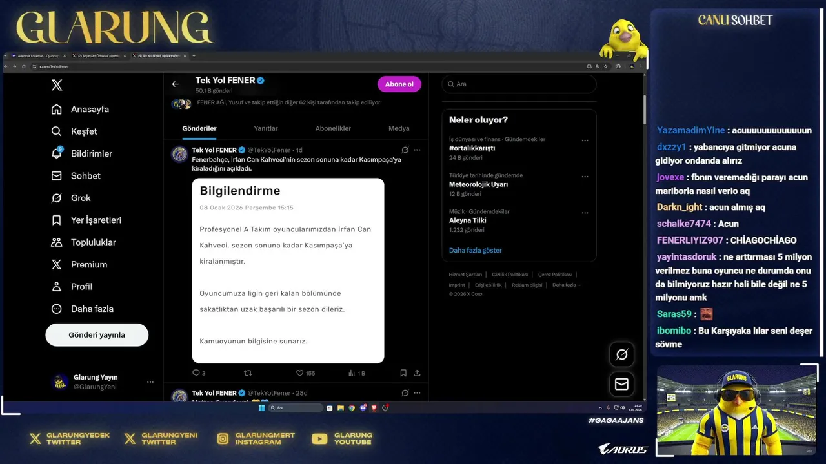Image resolution: width=826 pixels, height=464 pixels.
Task: Click Abone ol button
Action: pyautogui.click(x=399, y=84)
